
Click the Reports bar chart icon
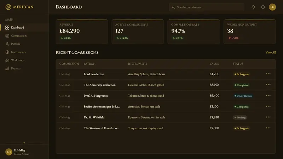[7, 68]
